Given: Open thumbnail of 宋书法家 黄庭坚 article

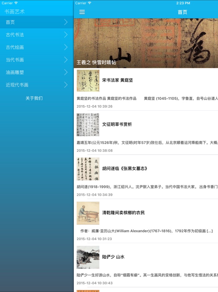Looking at the screenshot, I should click(x=88, y=81).
